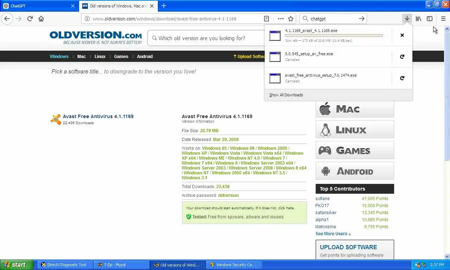Image resolution: width=450 pixels, height=270 pixels.
Task: Toggle reader view in address bar
Action: [x=266, y=19]
